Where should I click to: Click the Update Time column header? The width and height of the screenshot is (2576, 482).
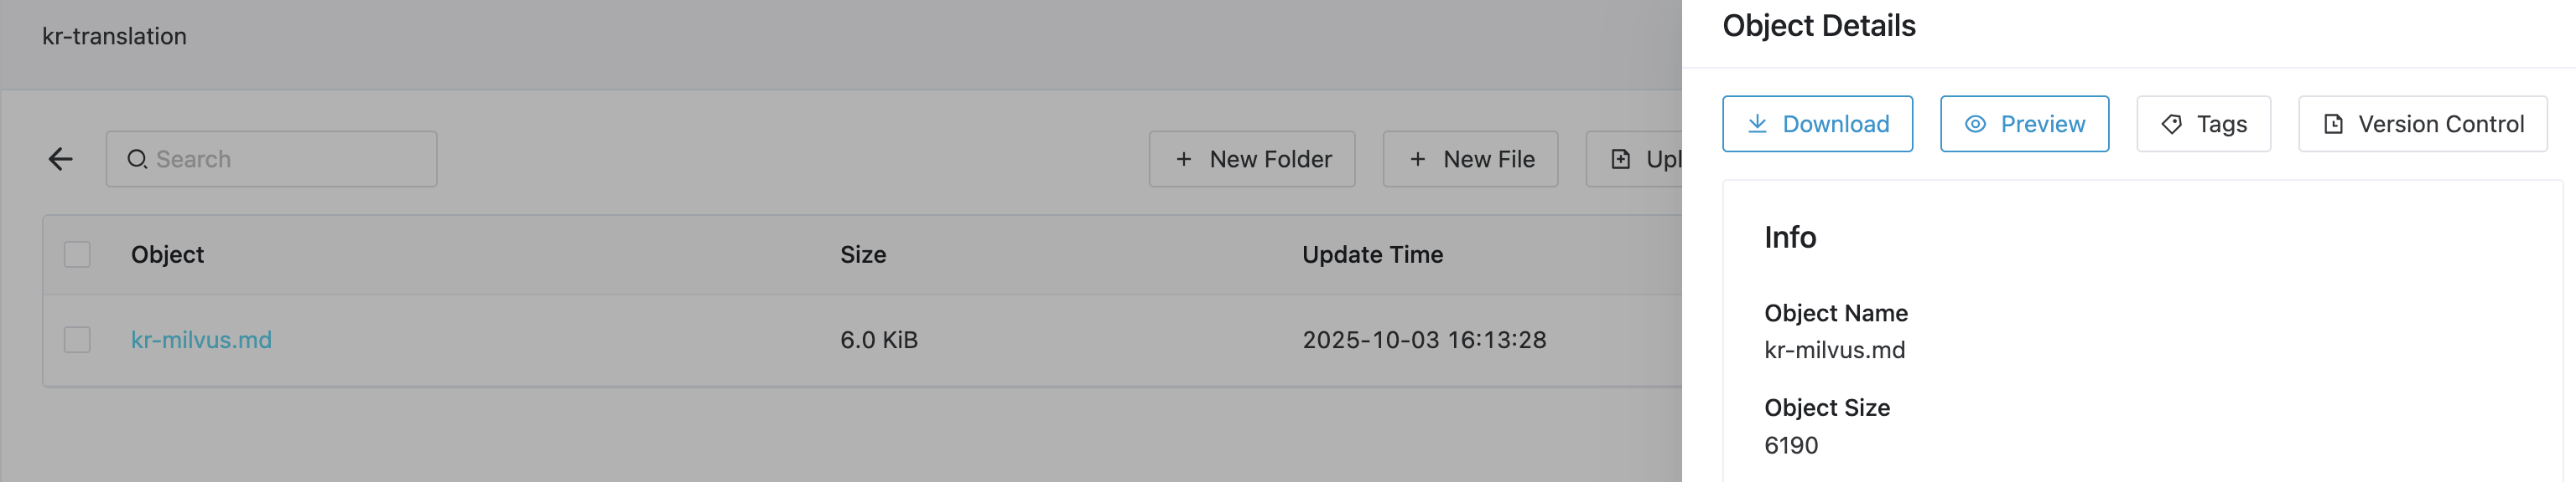pyautogui.click(x=1372, y=254)
